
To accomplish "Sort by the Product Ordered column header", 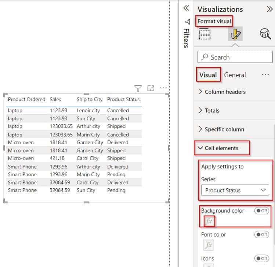I will 27,99.
